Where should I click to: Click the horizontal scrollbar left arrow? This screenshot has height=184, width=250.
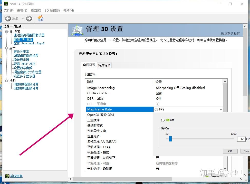tap(71, 179)
